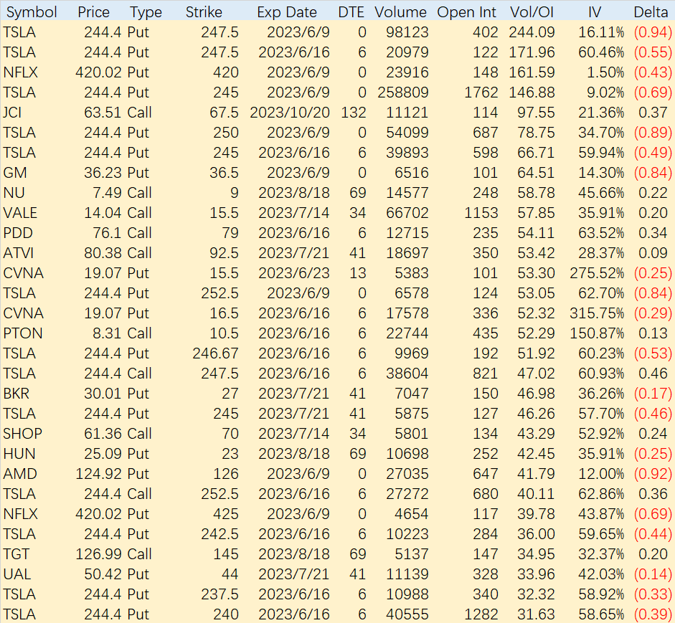Click the PDD symbol cell
The image size is (675, 623).
click(18, 233)
